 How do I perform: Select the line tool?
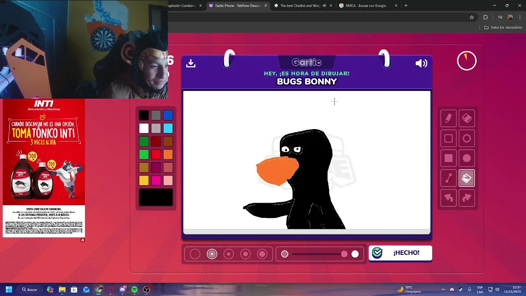pos(448,178)
